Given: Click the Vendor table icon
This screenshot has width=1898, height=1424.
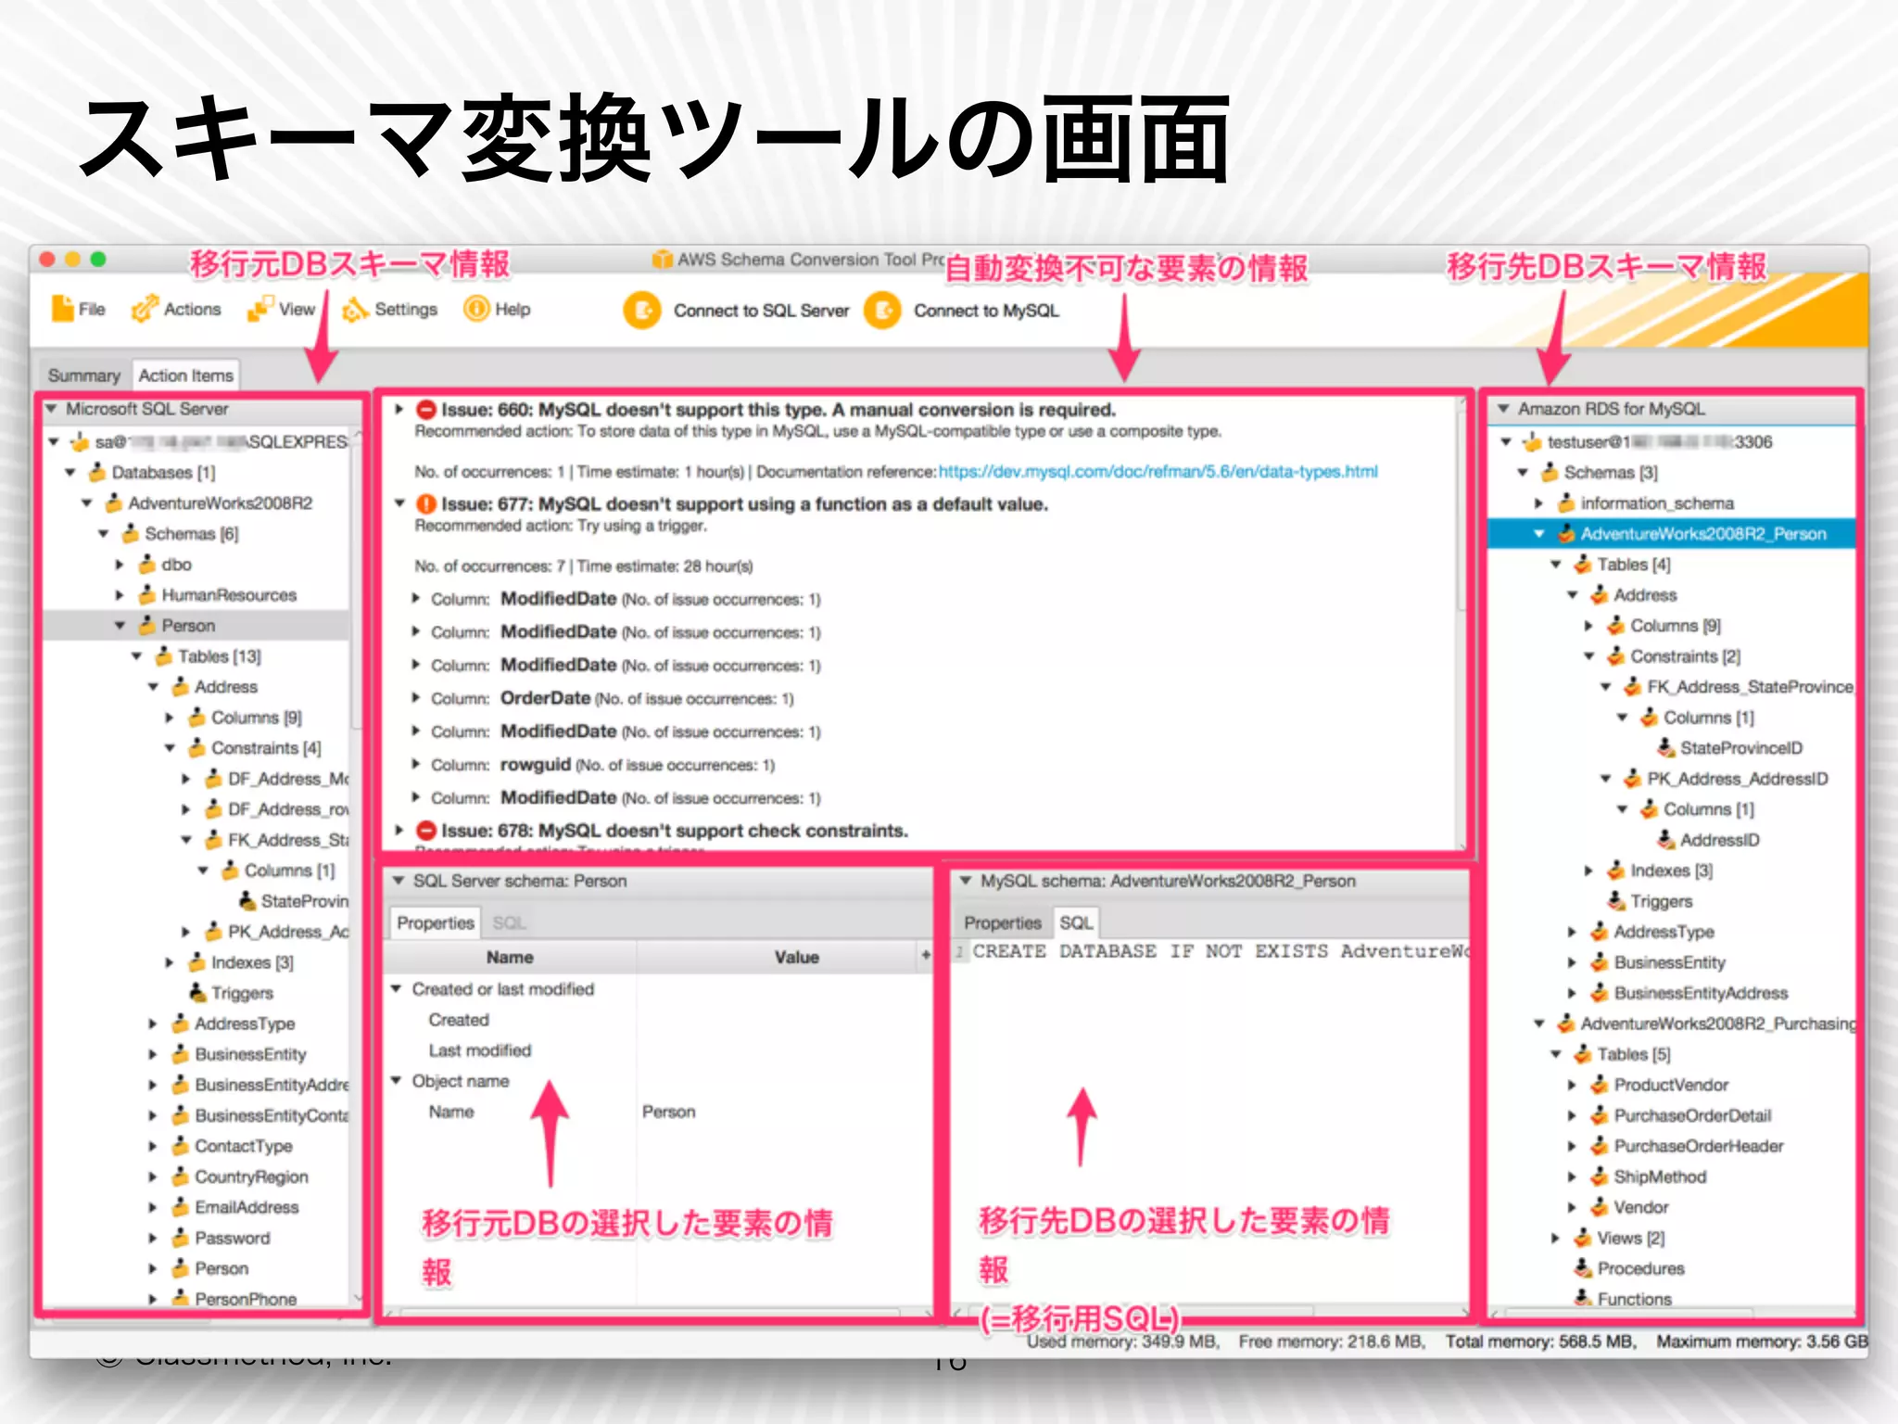Looking at the screenshot, I should [x=1600, y=1206].
